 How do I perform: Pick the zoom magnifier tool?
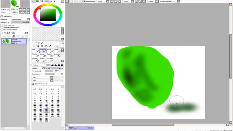click(x=38, y=46)
